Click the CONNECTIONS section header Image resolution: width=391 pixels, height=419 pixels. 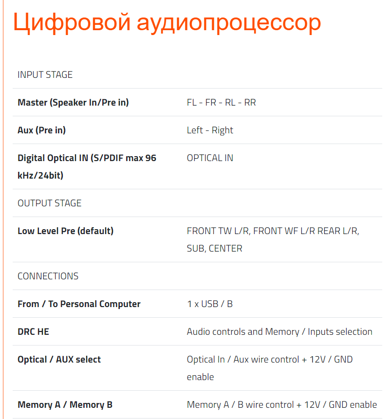tap(48, 276)
